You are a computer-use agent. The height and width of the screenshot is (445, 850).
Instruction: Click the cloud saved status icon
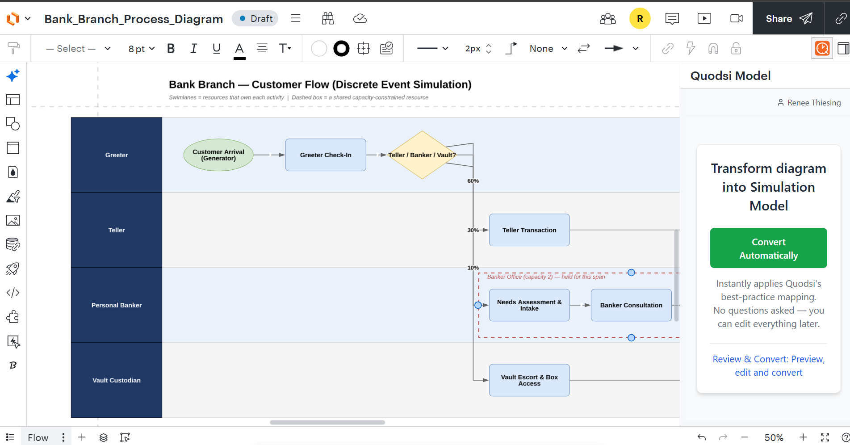pyautogui.click(x=360, y=18)
